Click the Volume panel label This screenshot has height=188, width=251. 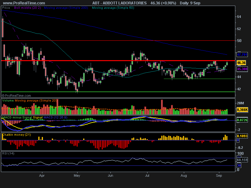(8, 101)
